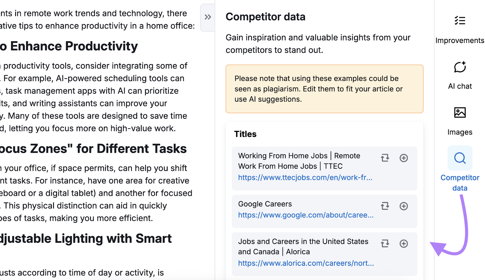This screenshot has height=280, width=485.
Task: Rephrase the TTEC title using its rephrase icon
Action: (385, 158)
